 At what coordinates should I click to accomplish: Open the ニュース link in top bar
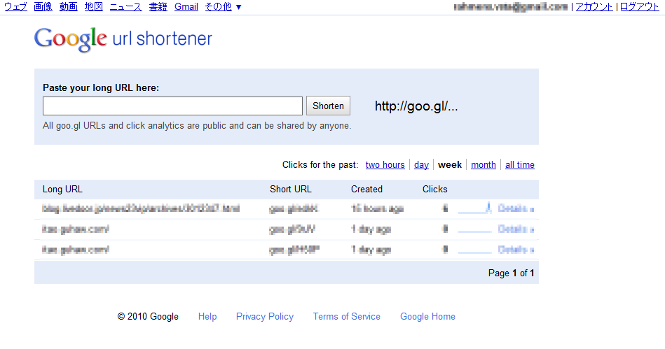click(x=125, y=7)
